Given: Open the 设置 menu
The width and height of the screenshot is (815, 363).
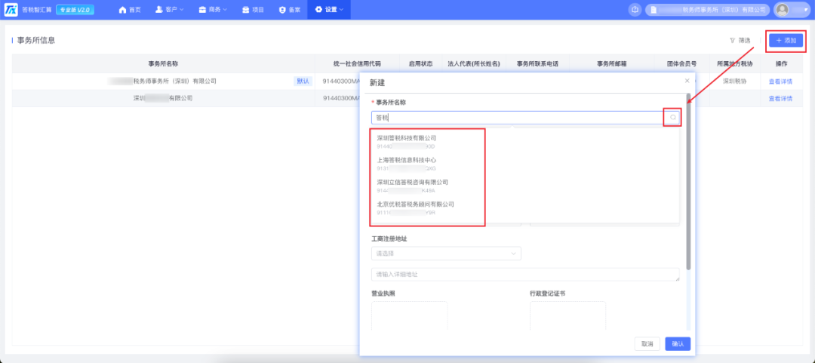Looking at the screenshot, I should (329, 10).
